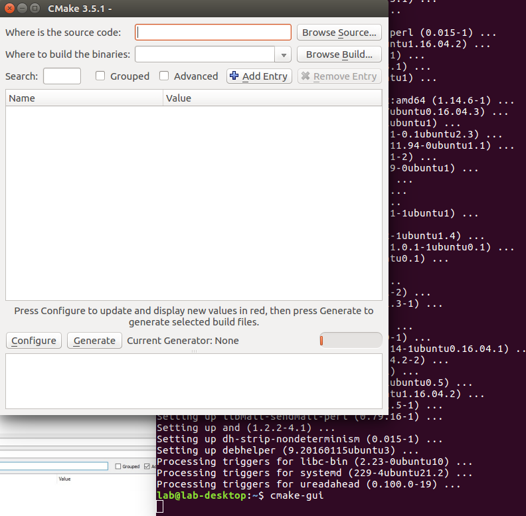Click the Generate button
Image resolution: width=526 pixels, height=516 pixels.
[x=94, y=341]
